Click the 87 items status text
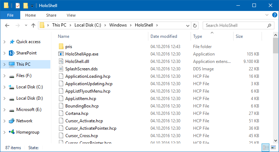Screen dimensions: 279x152 pos(13,147)
